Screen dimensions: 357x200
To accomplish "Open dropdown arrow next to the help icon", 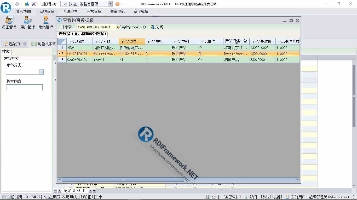I will (122, 4).
